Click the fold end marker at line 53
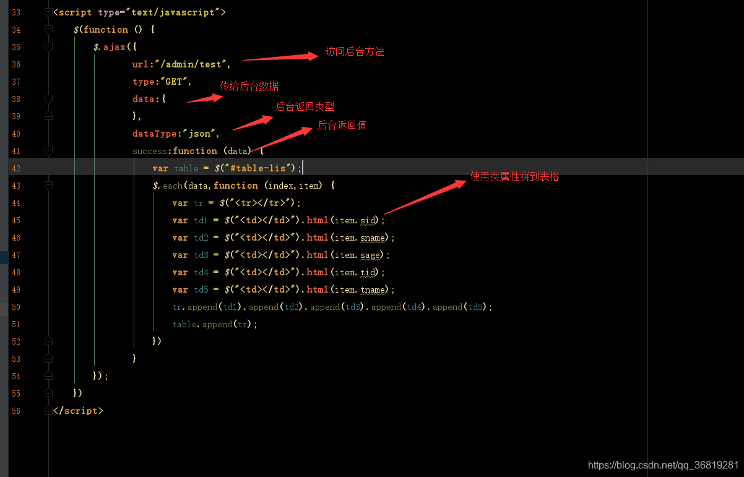The image size is (744, 477). coord(49,359)
